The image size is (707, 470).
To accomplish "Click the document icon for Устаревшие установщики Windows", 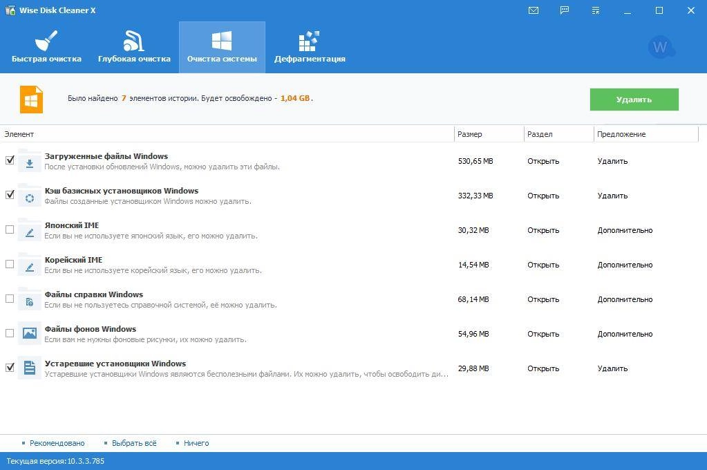I will tap(29, 368).
